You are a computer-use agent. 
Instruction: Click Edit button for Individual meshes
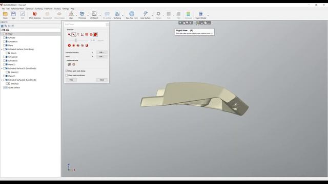click(102, 52)
